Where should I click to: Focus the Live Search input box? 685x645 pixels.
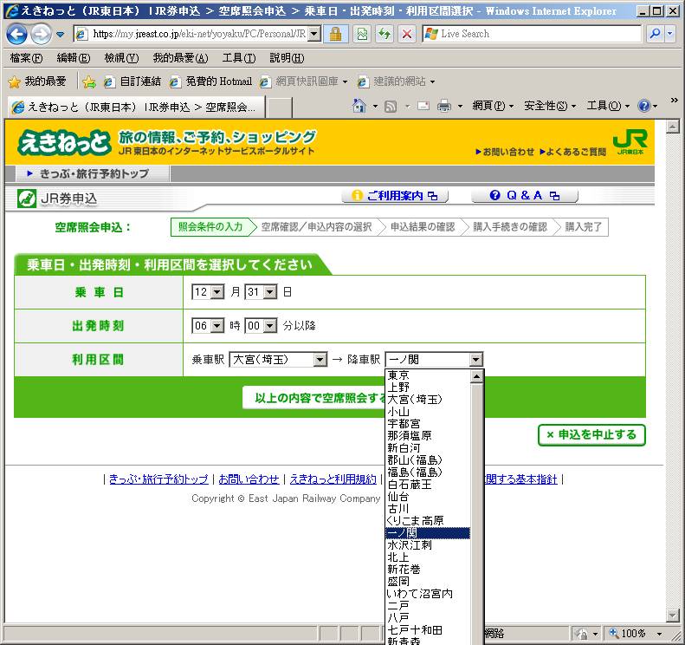[532, 34]
